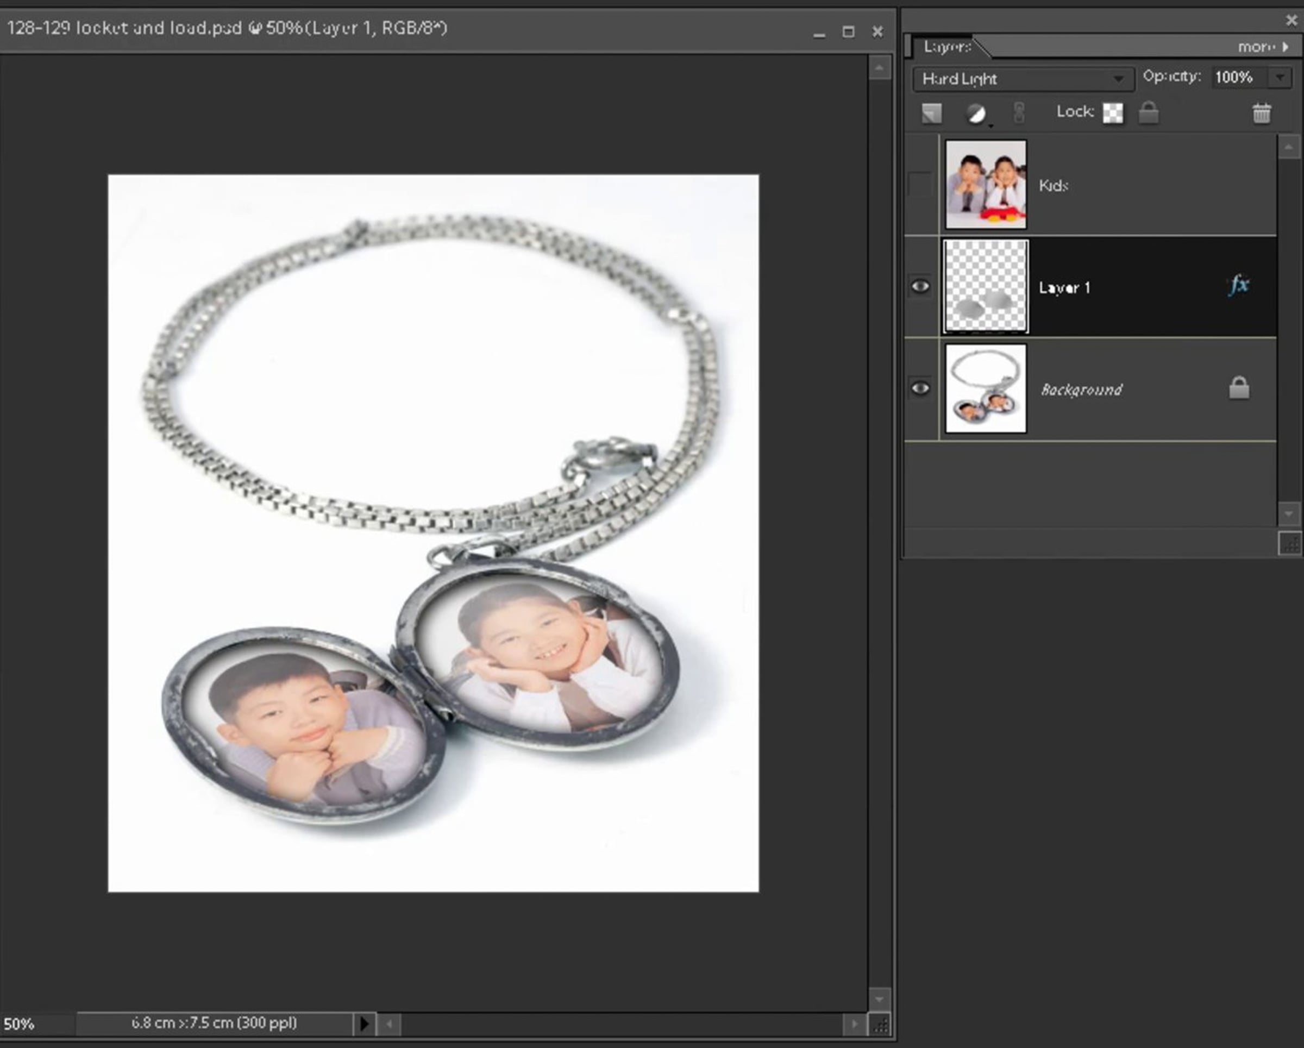Open Layer 1 fx style settings
Screen dimensions: 1304x1048
[x=1239, y=285]
